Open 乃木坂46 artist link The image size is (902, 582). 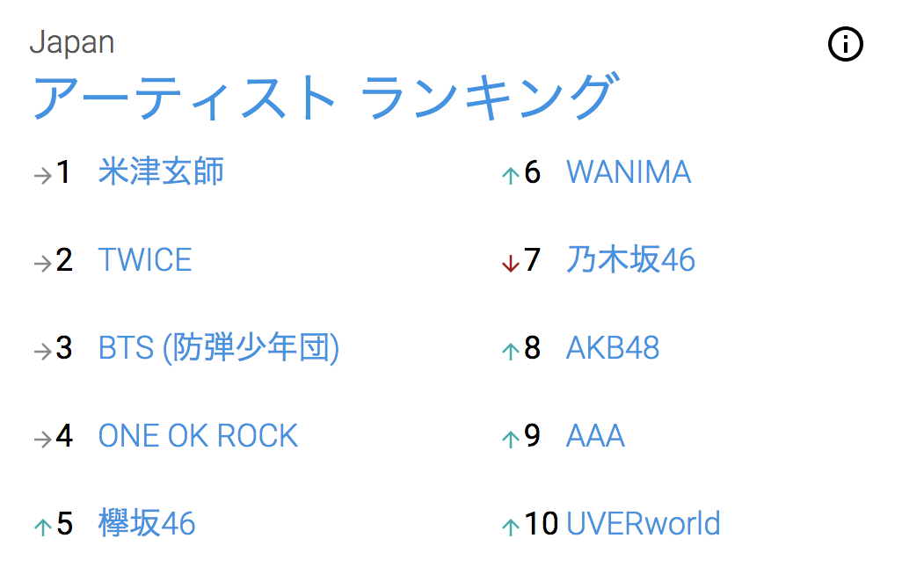(x=630, y=259)
